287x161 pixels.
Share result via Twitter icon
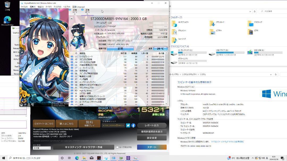coord(128,125)
